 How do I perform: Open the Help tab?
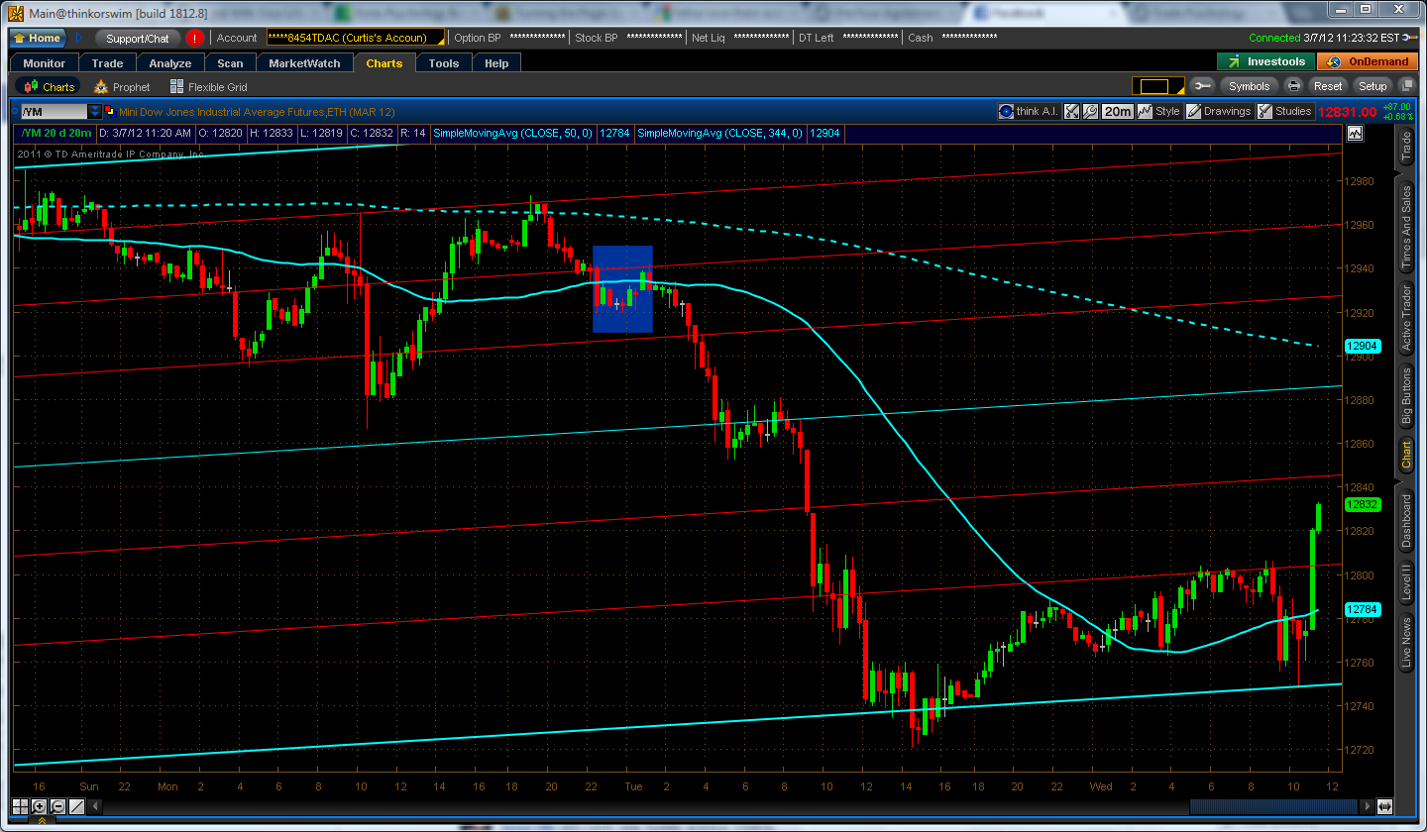(x=496, y=63)
